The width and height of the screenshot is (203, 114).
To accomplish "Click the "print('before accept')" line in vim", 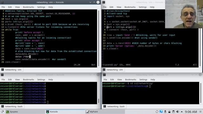I will pos(29,32).
